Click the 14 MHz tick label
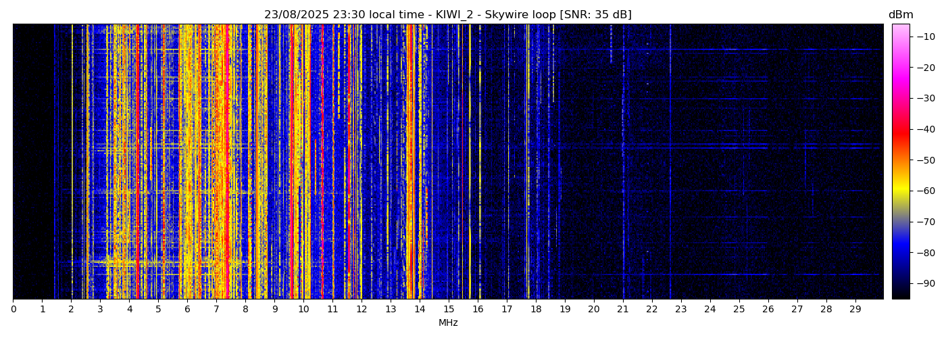946x338 pixels. point(420,310)
